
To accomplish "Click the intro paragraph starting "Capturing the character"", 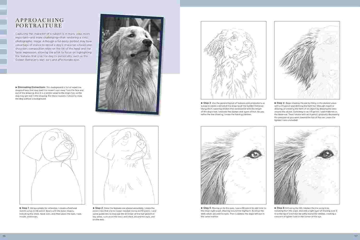I will [54, 47].
